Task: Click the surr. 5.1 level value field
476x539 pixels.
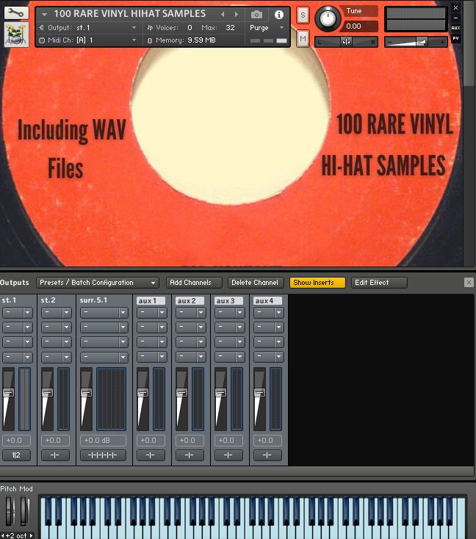Action: pyautogui.click(x=104, y=441)
